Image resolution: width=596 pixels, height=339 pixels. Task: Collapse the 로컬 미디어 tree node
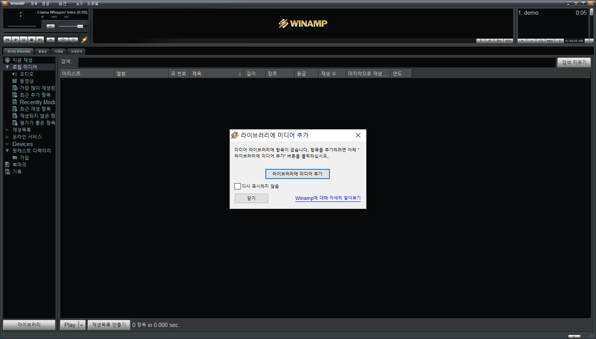pos(7,67)
